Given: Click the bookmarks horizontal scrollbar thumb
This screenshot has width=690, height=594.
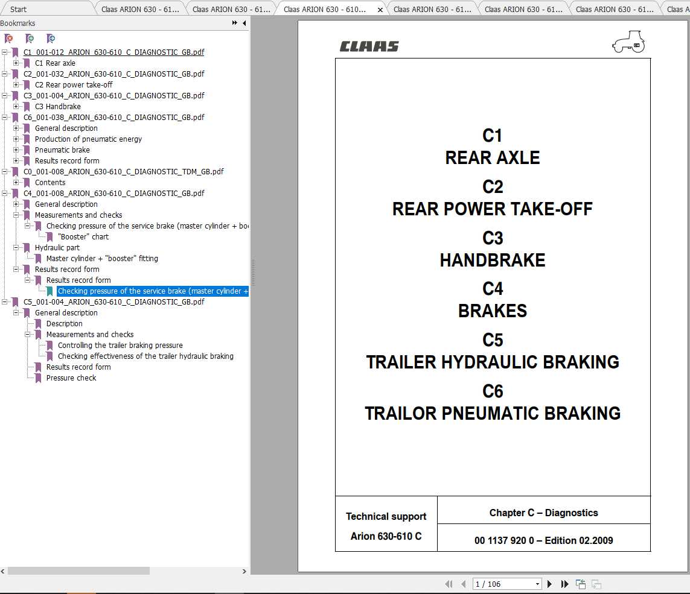Looking at the screenshot, I should [78, 570].
